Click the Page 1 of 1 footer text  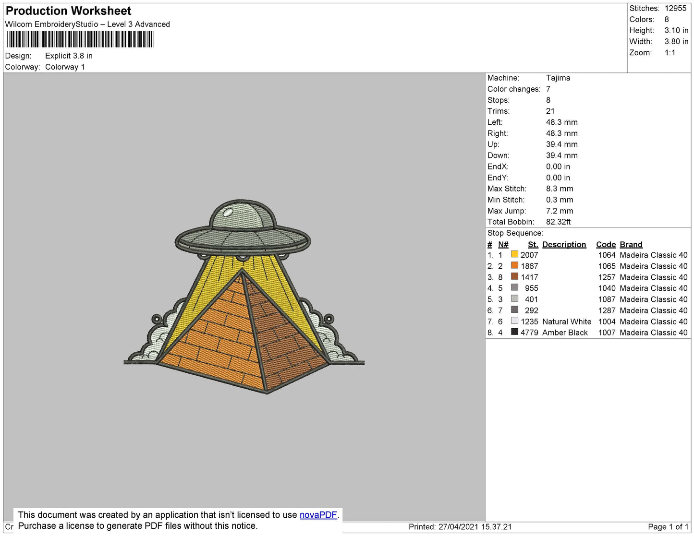[668, 526]
